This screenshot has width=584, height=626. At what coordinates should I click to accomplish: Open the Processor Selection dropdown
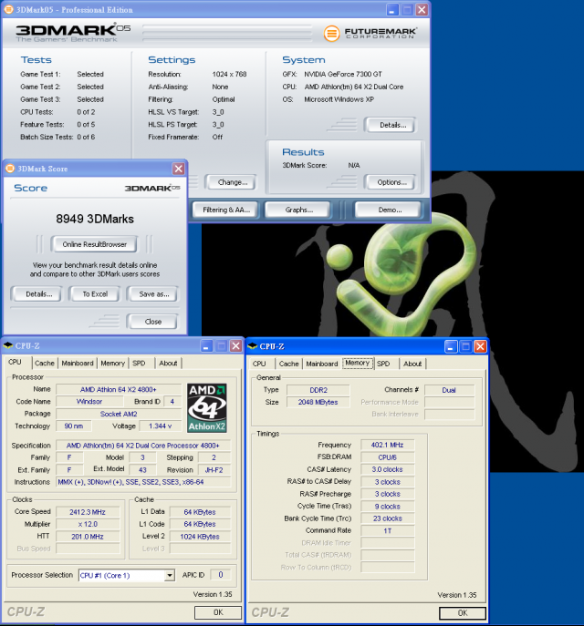point(170,575)
